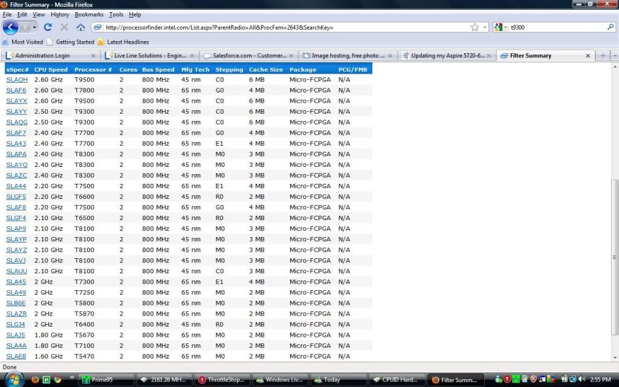Click the scrollbar up arrow
The width and height of the screenshot is (619, 387).
pos(615,67)
